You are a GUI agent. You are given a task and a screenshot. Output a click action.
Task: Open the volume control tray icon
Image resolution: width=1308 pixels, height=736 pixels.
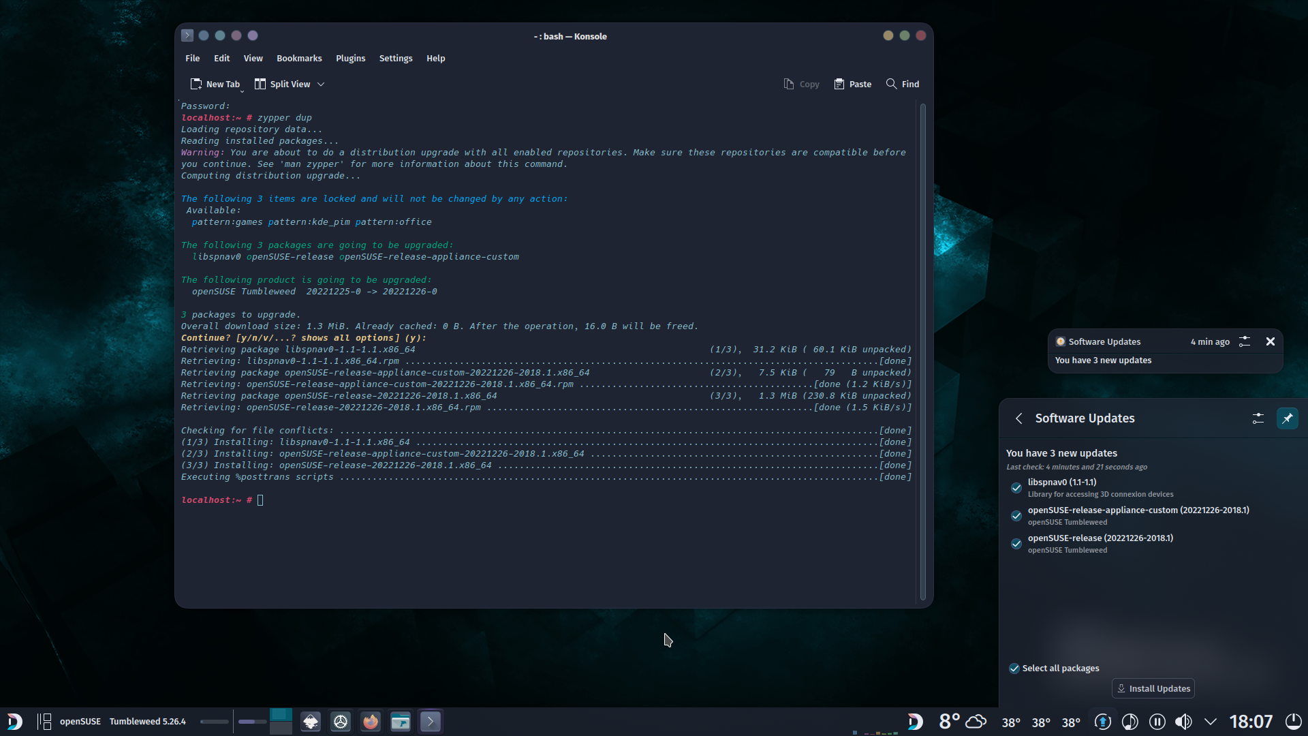tap(1183, 721)
